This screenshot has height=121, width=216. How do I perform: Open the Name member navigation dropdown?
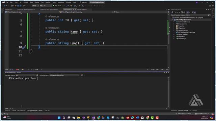[x=140, y=12]
